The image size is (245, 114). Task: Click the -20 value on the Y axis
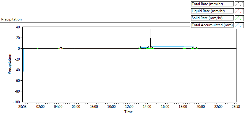[17, 59]
